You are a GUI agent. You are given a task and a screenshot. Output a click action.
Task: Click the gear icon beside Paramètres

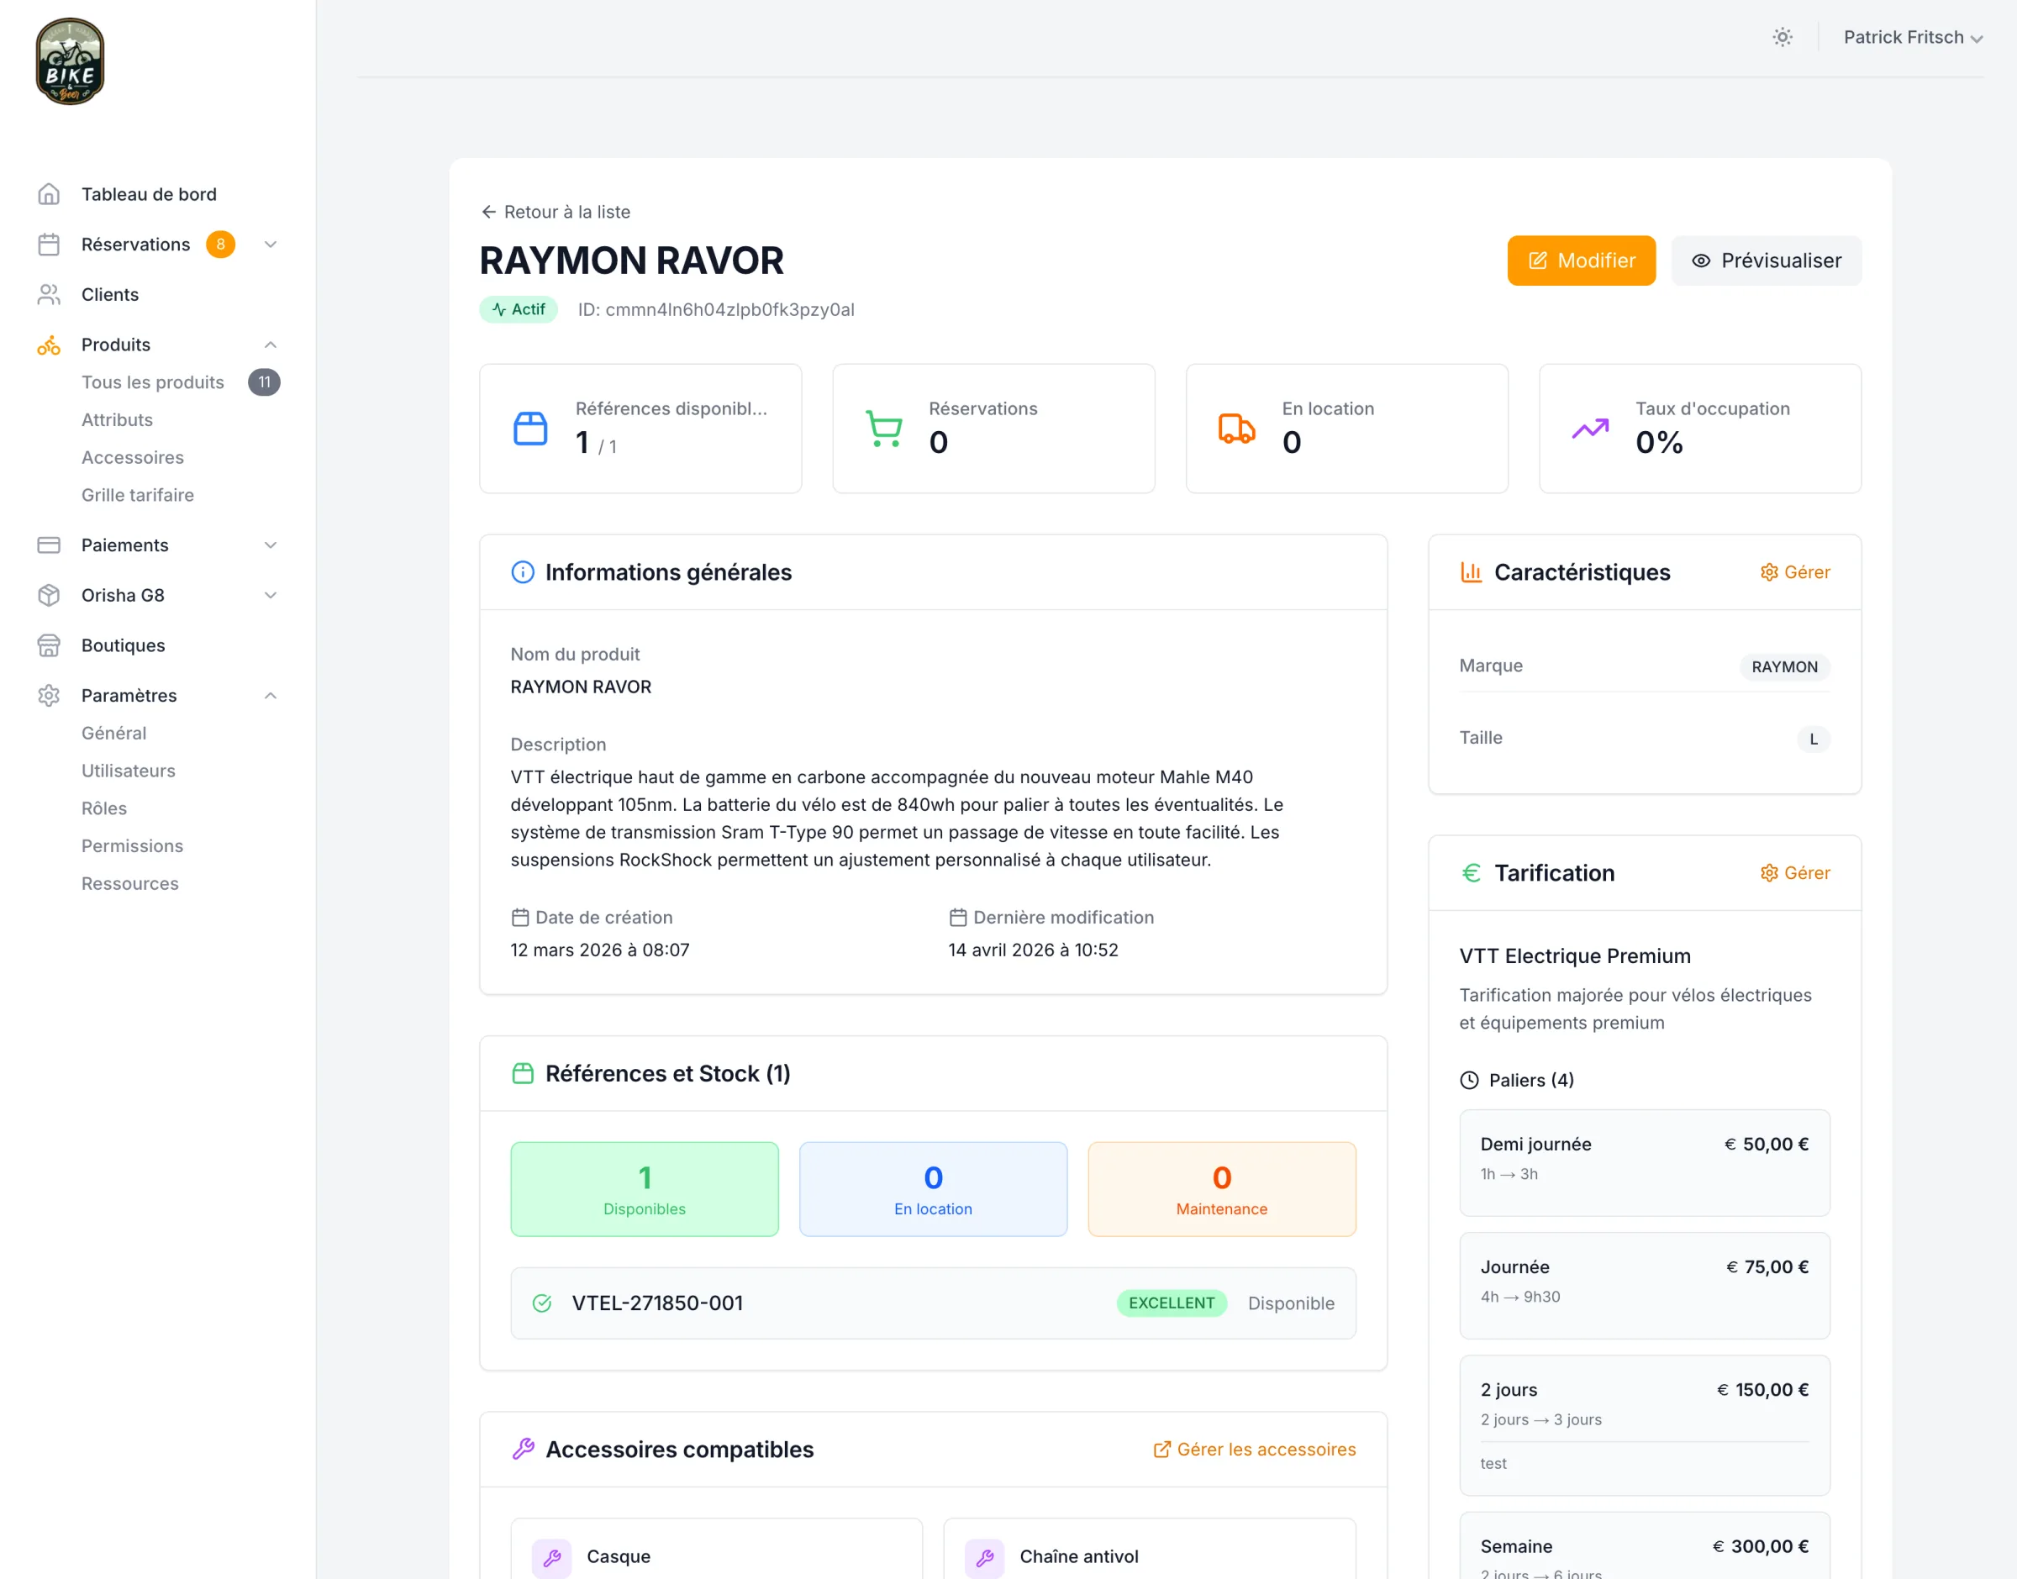point(49,695)
